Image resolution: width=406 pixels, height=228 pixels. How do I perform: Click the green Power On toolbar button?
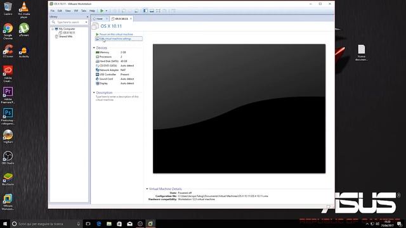coord(102,11)
